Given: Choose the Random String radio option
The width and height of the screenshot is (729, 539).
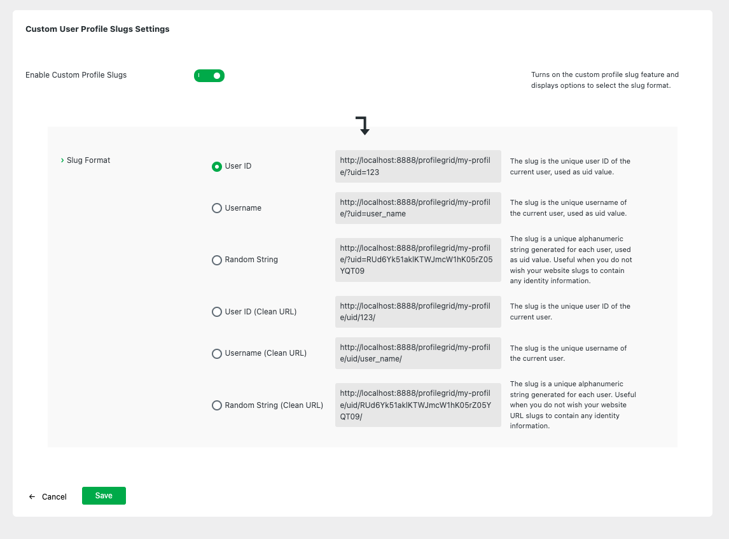Looking at the screenshot, I should (x=217, y=260).
